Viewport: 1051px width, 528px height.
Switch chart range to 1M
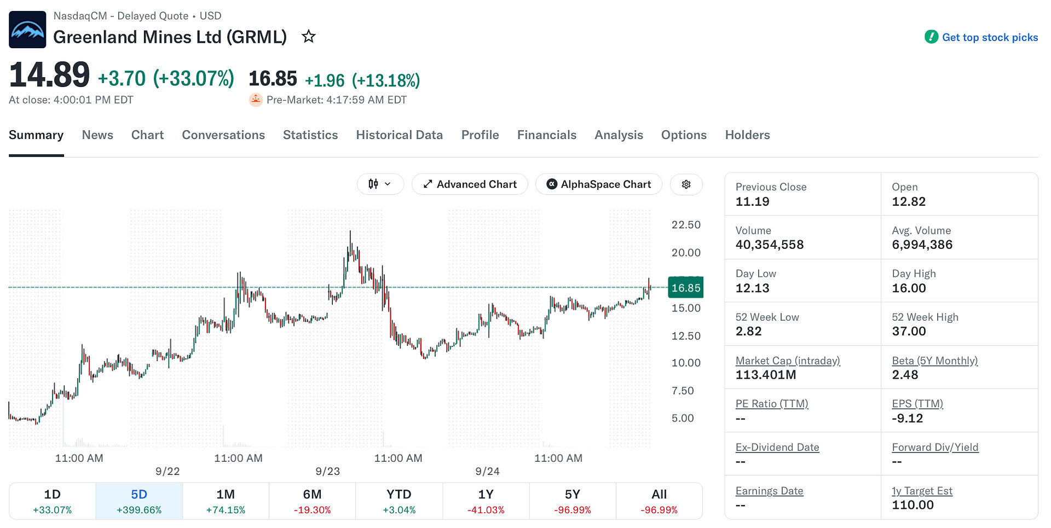[226, 501]
